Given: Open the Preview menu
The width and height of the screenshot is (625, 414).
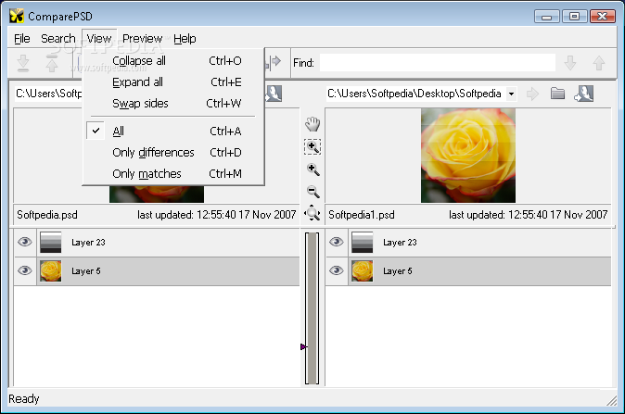Looking at the screenshot, I should pos(142,39).
